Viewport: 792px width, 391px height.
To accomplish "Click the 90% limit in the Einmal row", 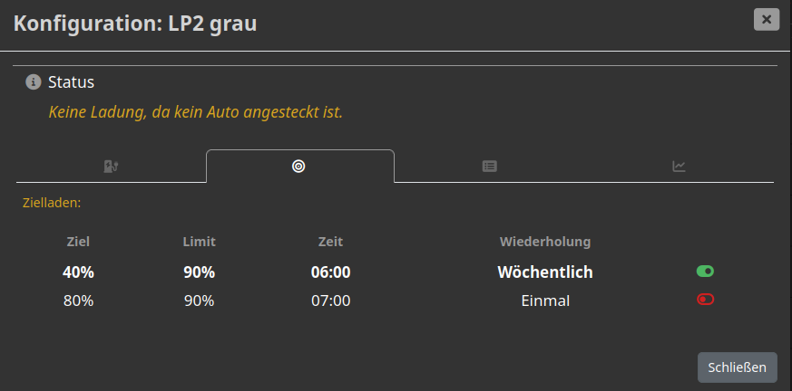I will [199, 300].
